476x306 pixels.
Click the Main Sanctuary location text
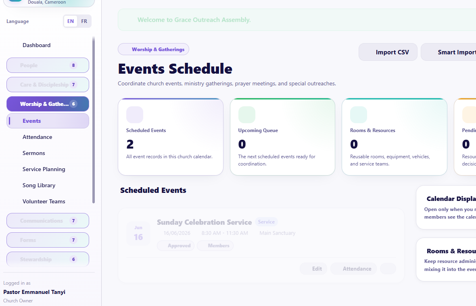point(278,233)
